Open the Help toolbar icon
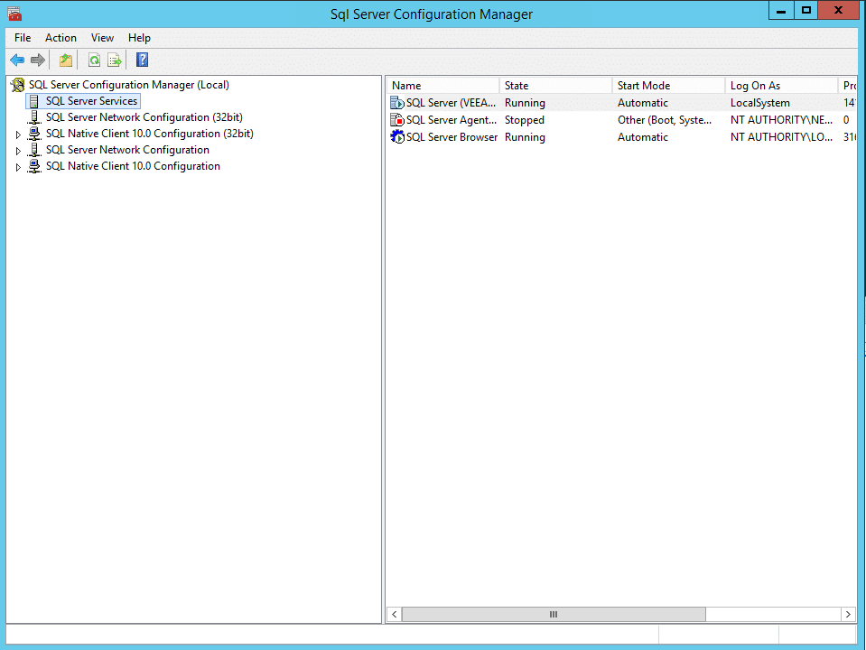 pos(142,60)
